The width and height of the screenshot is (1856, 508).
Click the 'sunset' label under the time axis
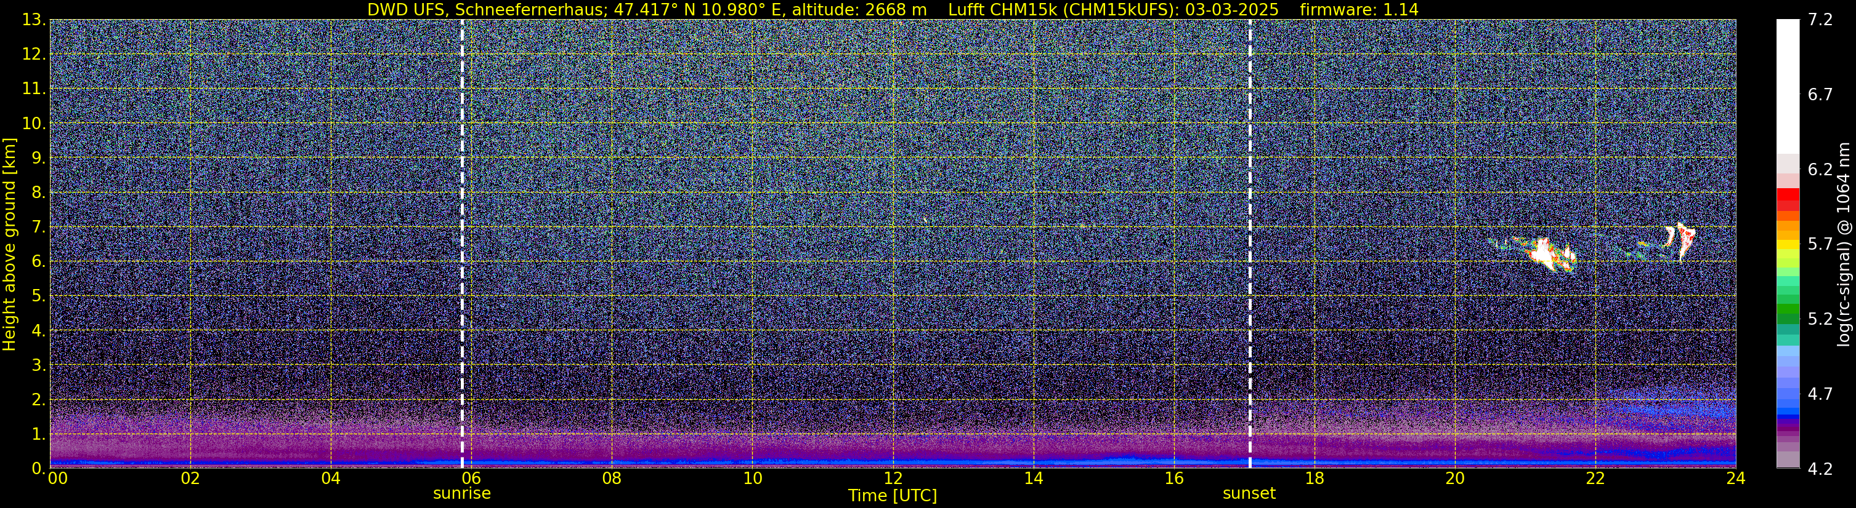click(x=1249, y=494)
